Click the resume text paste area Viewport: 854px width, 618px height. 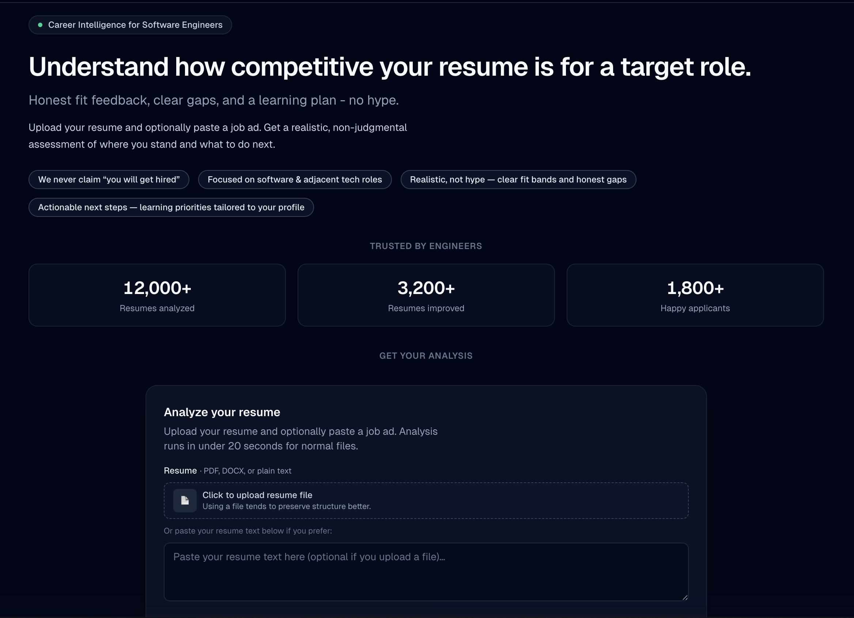click(426, 572)
